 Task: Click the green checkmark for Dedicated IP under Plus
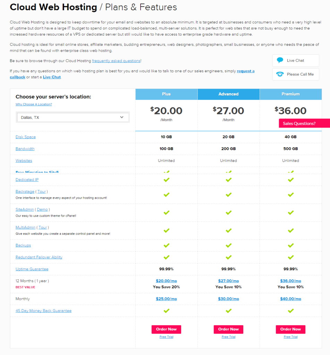[166, 180]
